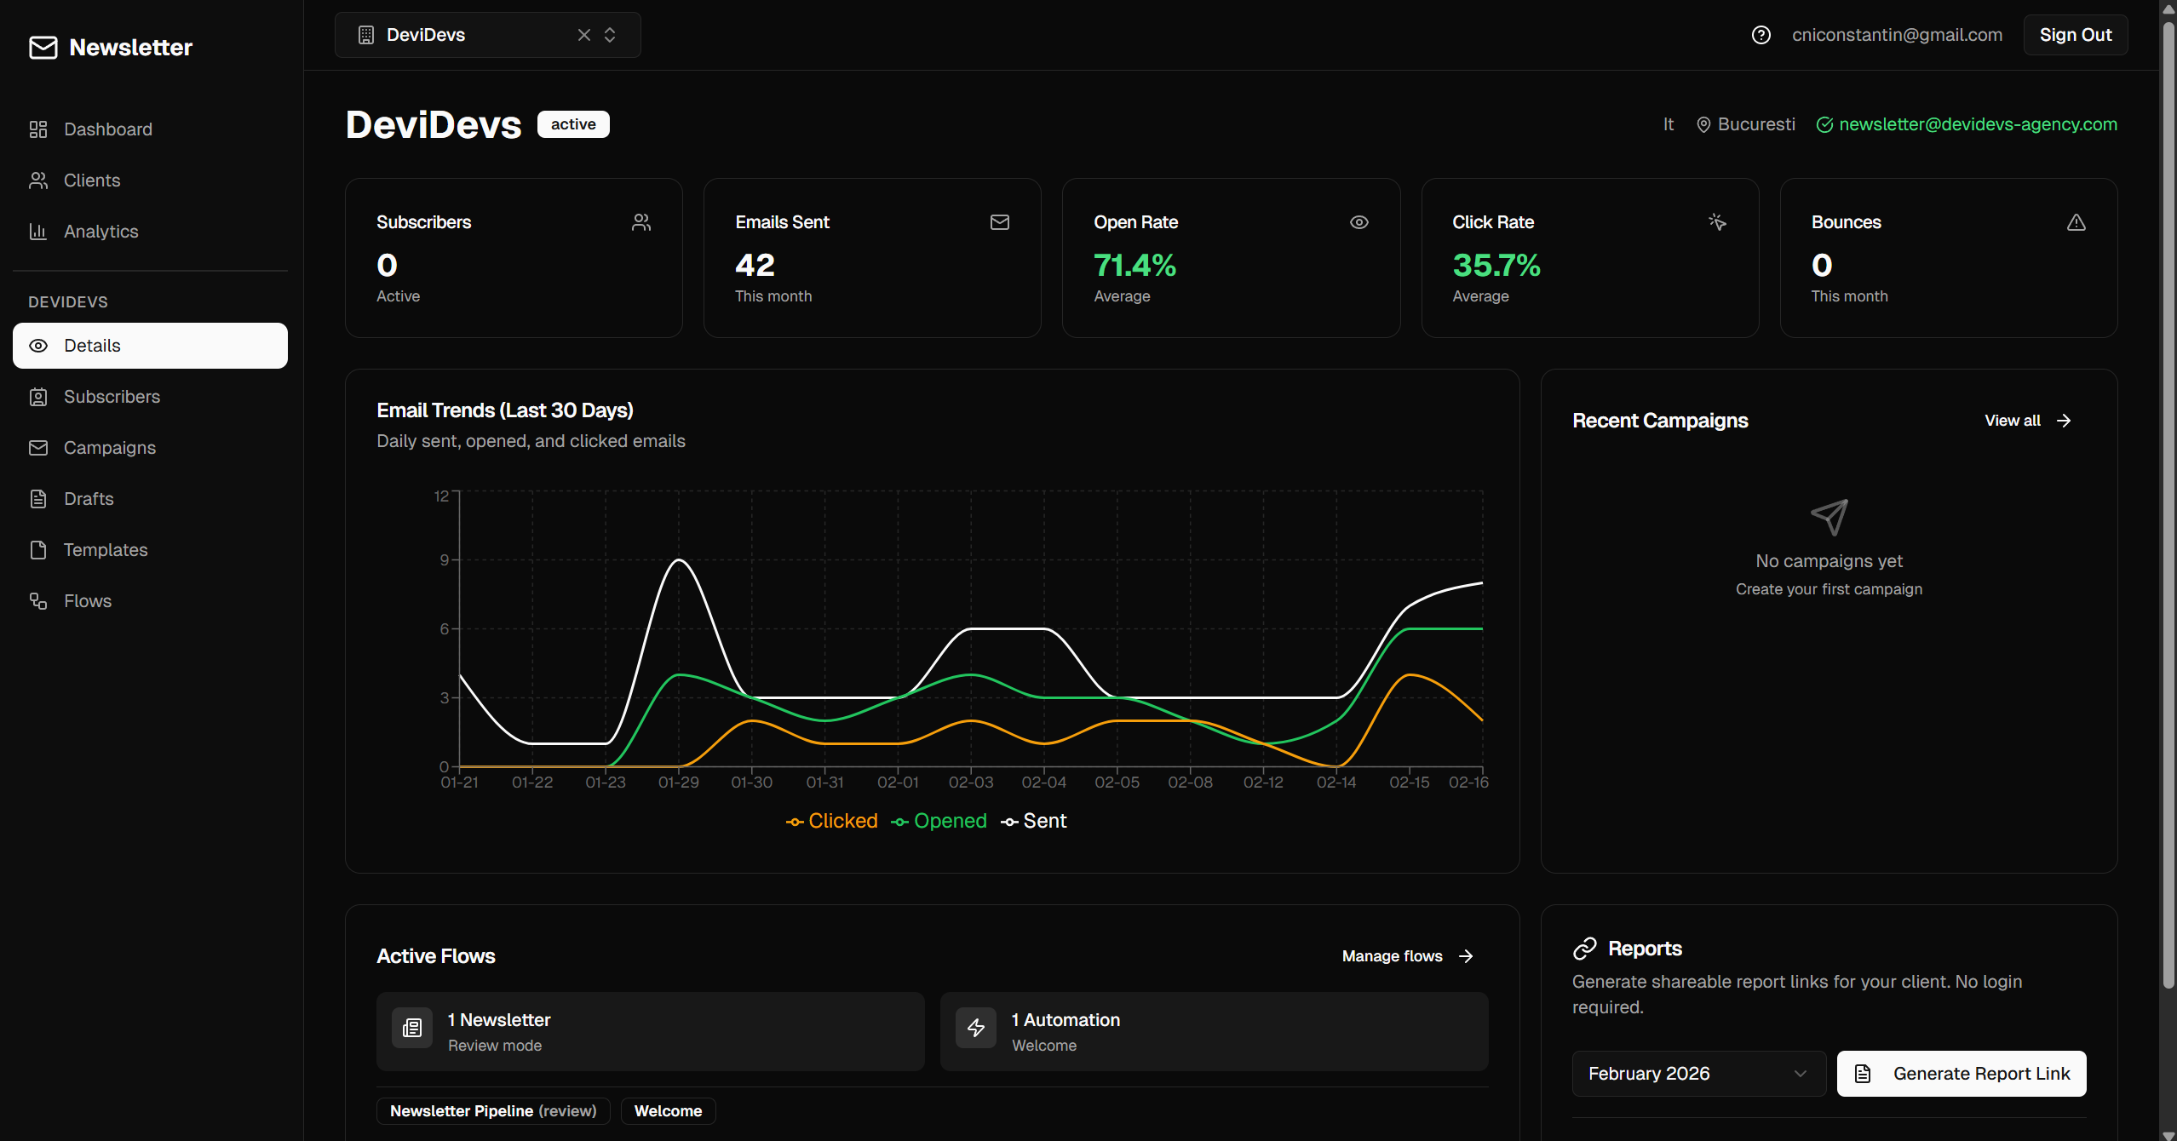The height and width of the screenshot is (1141, 2177).
Task: Click the help question mark icon
Action: 1761,35
